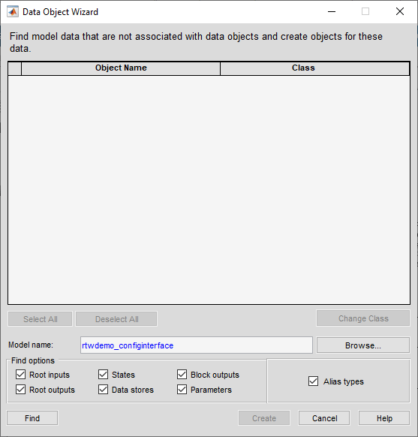
Task: Click Cancel to dismiss the wizard
Action: 324,418
